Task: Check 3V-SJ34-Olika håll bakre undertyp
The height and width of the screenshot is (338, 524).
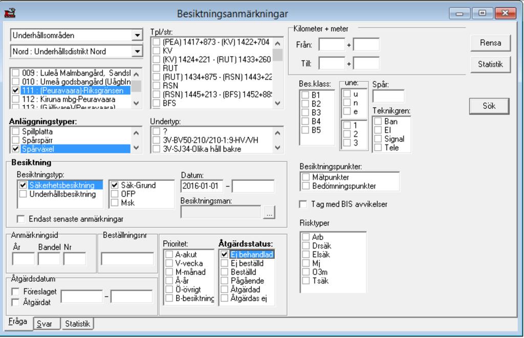Action: point(156,149)
